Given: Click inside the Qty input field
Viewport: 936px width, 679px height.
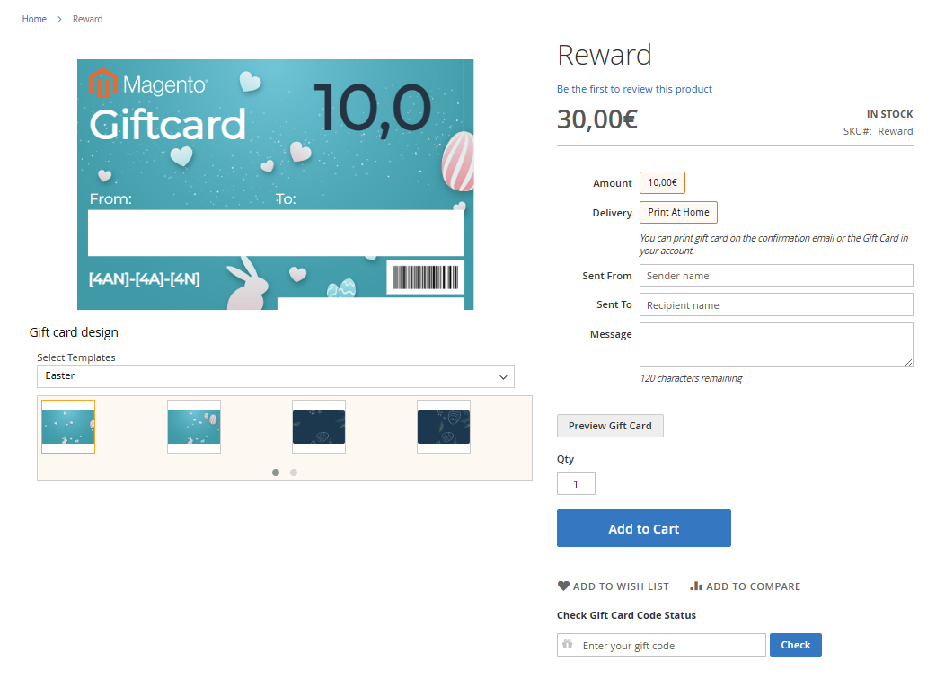Looking at the screenshot, I should point(576,483).
